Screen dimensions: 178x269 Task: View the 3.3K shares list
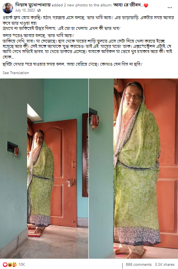pyautogui.click(x=164, y=265)
